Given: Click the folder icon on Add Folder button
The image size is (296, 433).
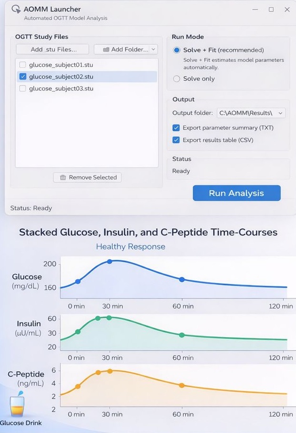Looking at the screenshot, I should pyautogui.click(x=106, y=49).
